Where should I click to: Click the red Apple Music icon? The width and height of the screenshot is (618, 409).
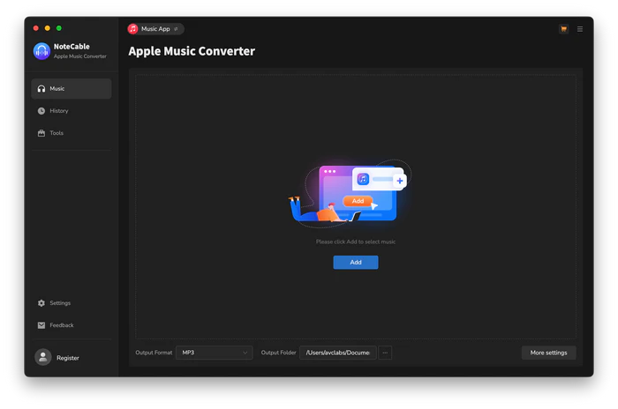(133, 29)
